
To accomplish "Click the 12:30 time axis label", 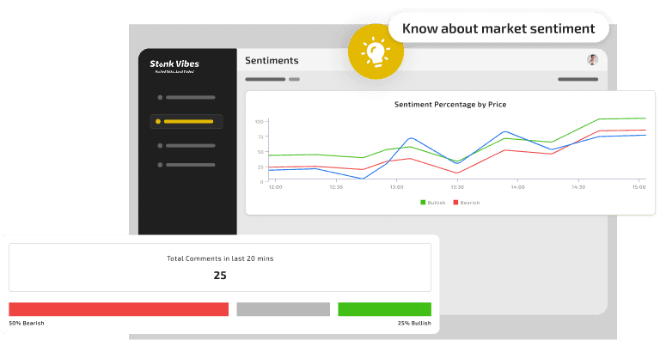I will (336, 187).
